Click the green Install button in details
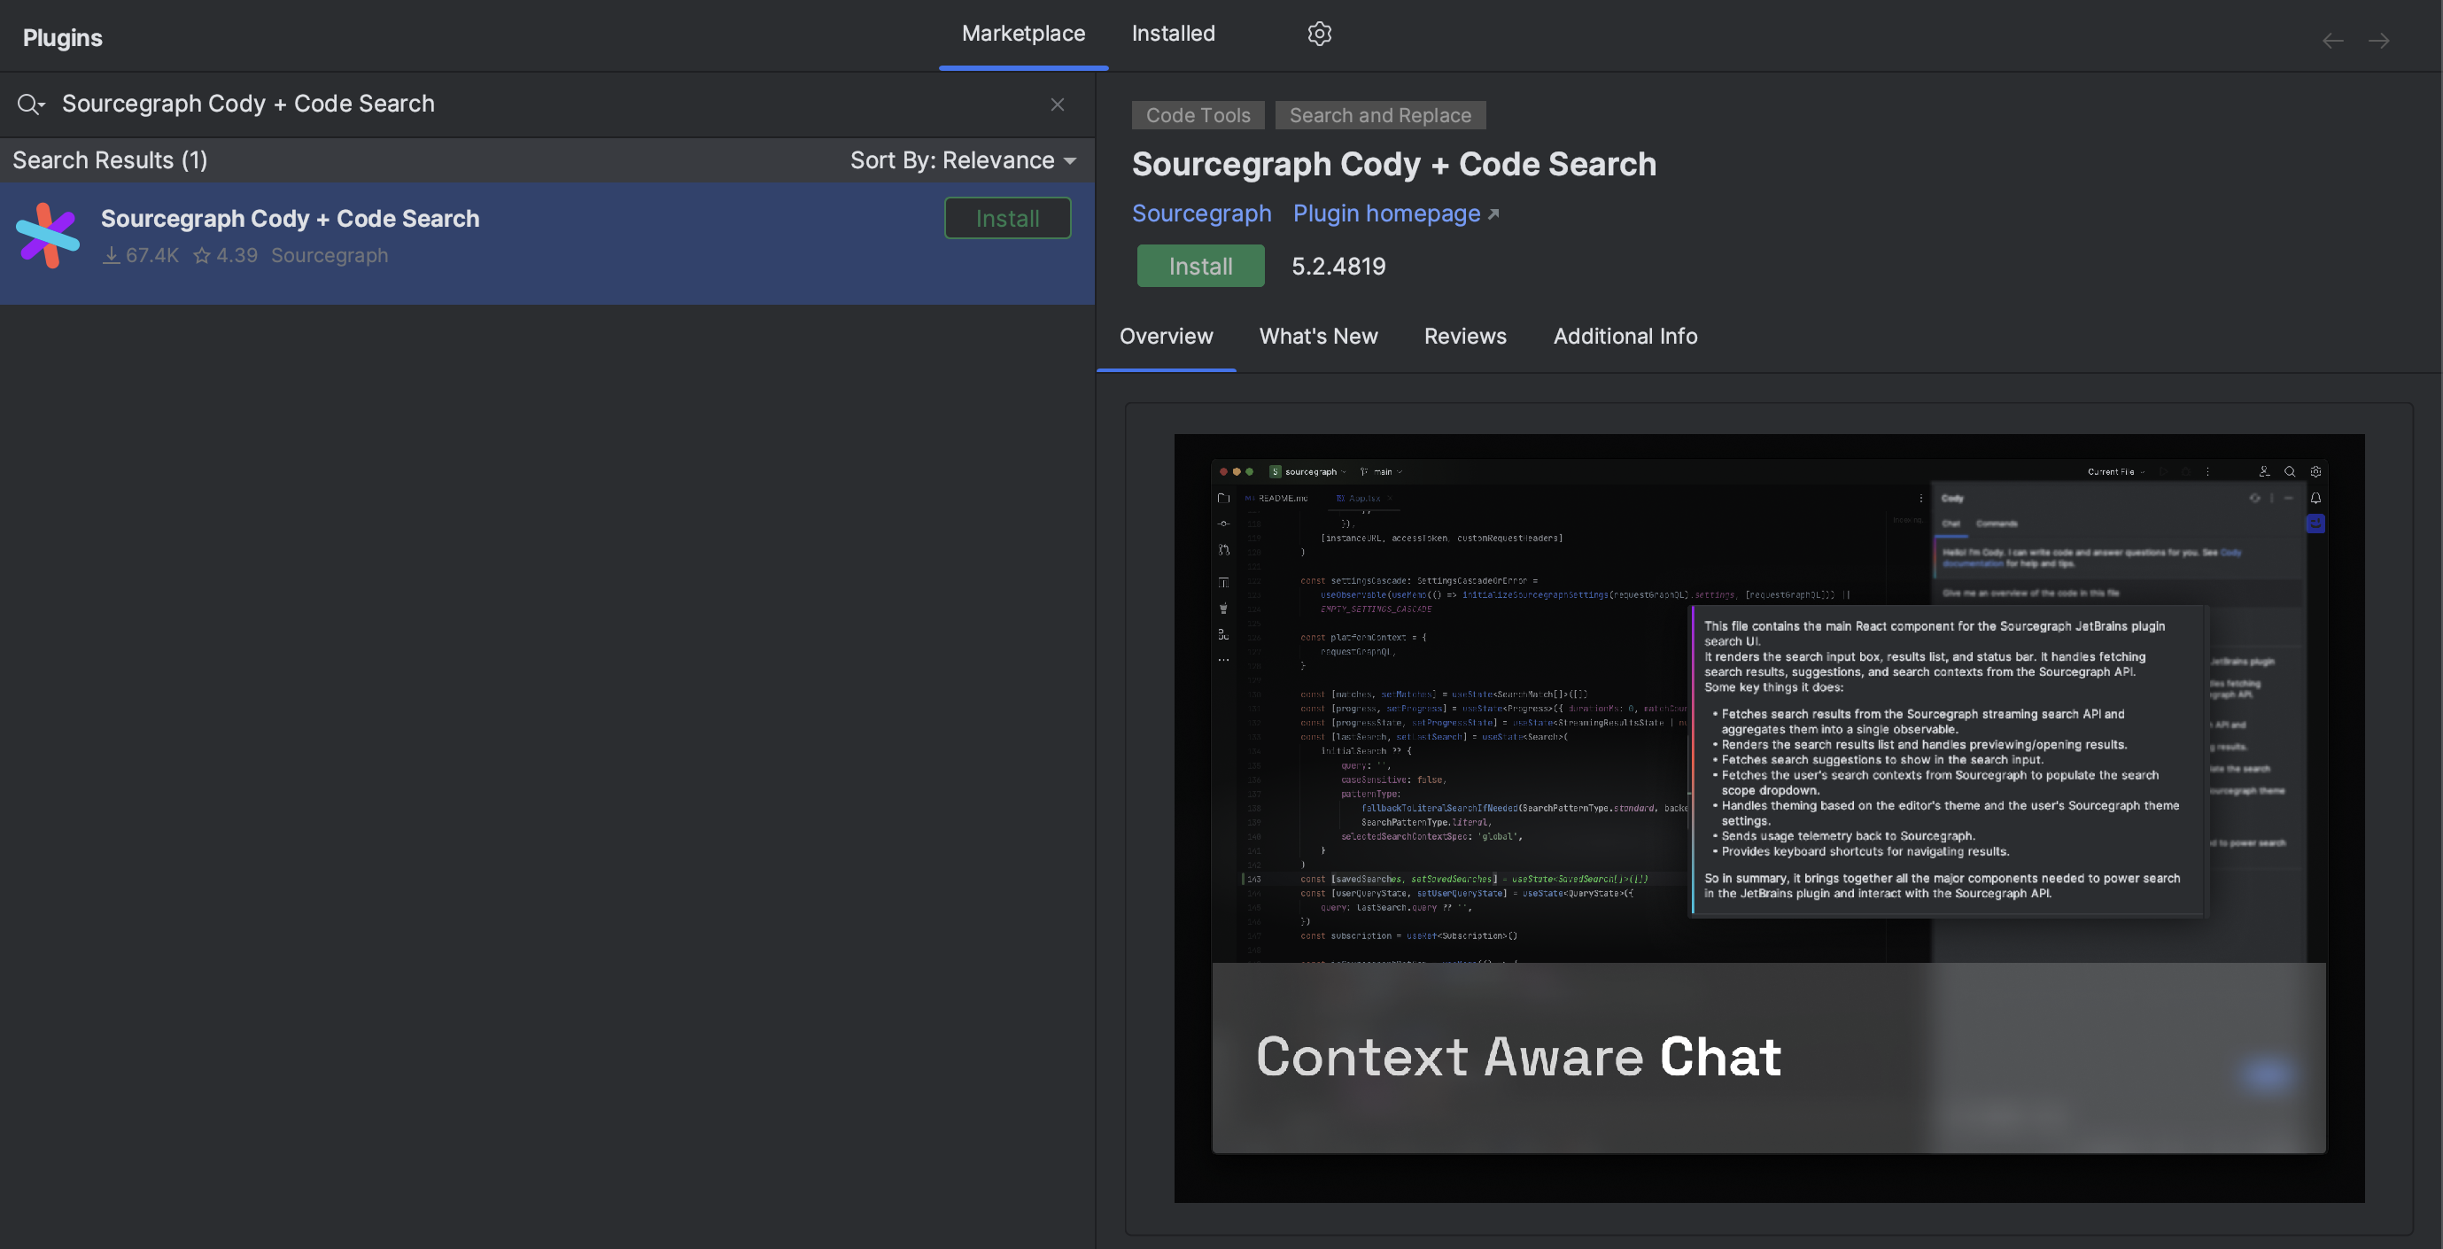 click(1199, 267)
